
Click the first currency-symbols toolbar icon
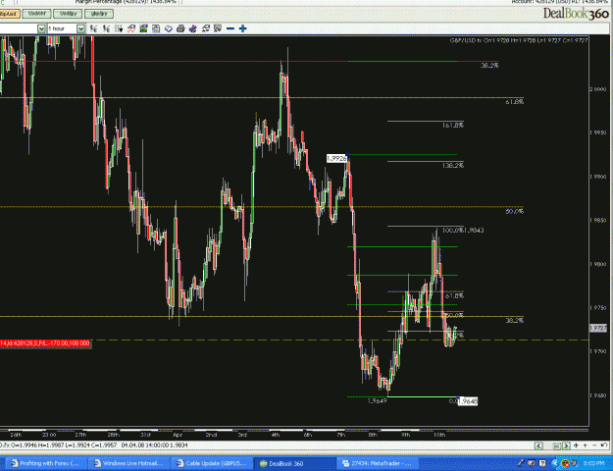[x=93, y=28]
